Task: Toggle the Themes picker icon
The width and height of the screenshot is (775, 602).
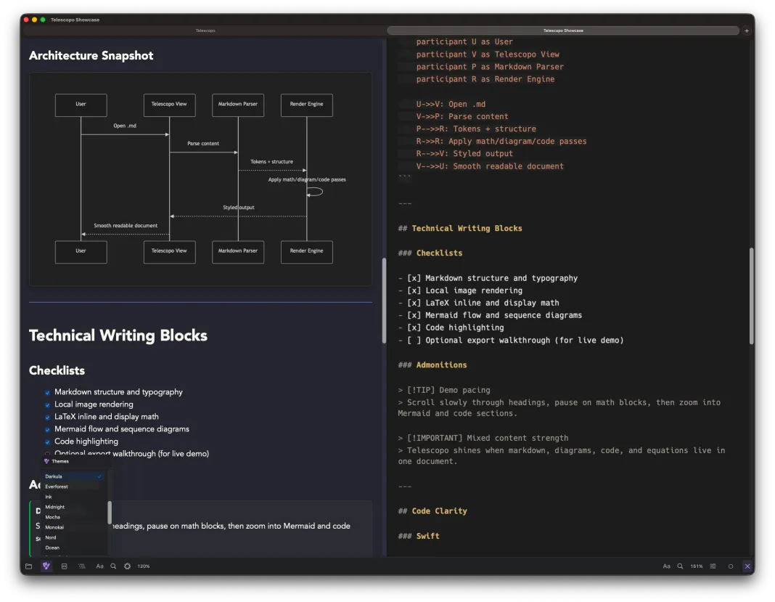Action: pyautogui.click(x=46, y=566)
